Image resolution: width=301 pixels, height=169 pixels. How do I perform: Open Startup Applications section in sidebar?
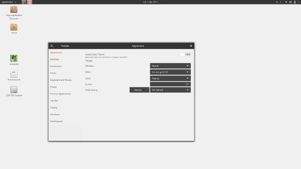[x=61, y=94]
